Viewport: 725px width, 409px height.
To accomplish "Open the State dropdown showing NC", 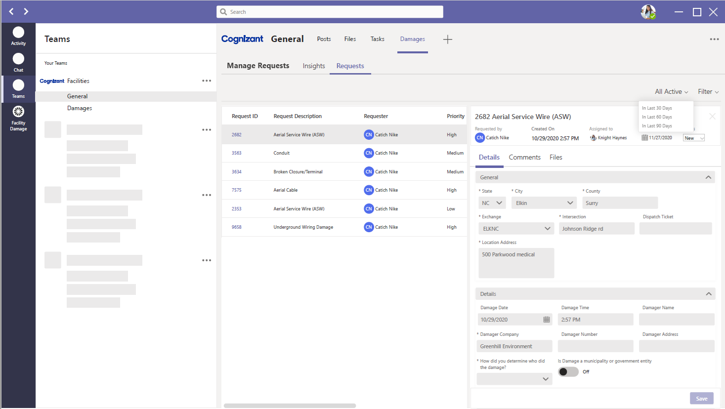I will (x=492, y=203).
